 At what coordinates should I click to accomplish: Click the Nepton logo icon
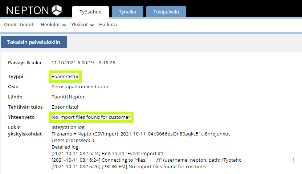pyautogui.click(x=57, y=10)
